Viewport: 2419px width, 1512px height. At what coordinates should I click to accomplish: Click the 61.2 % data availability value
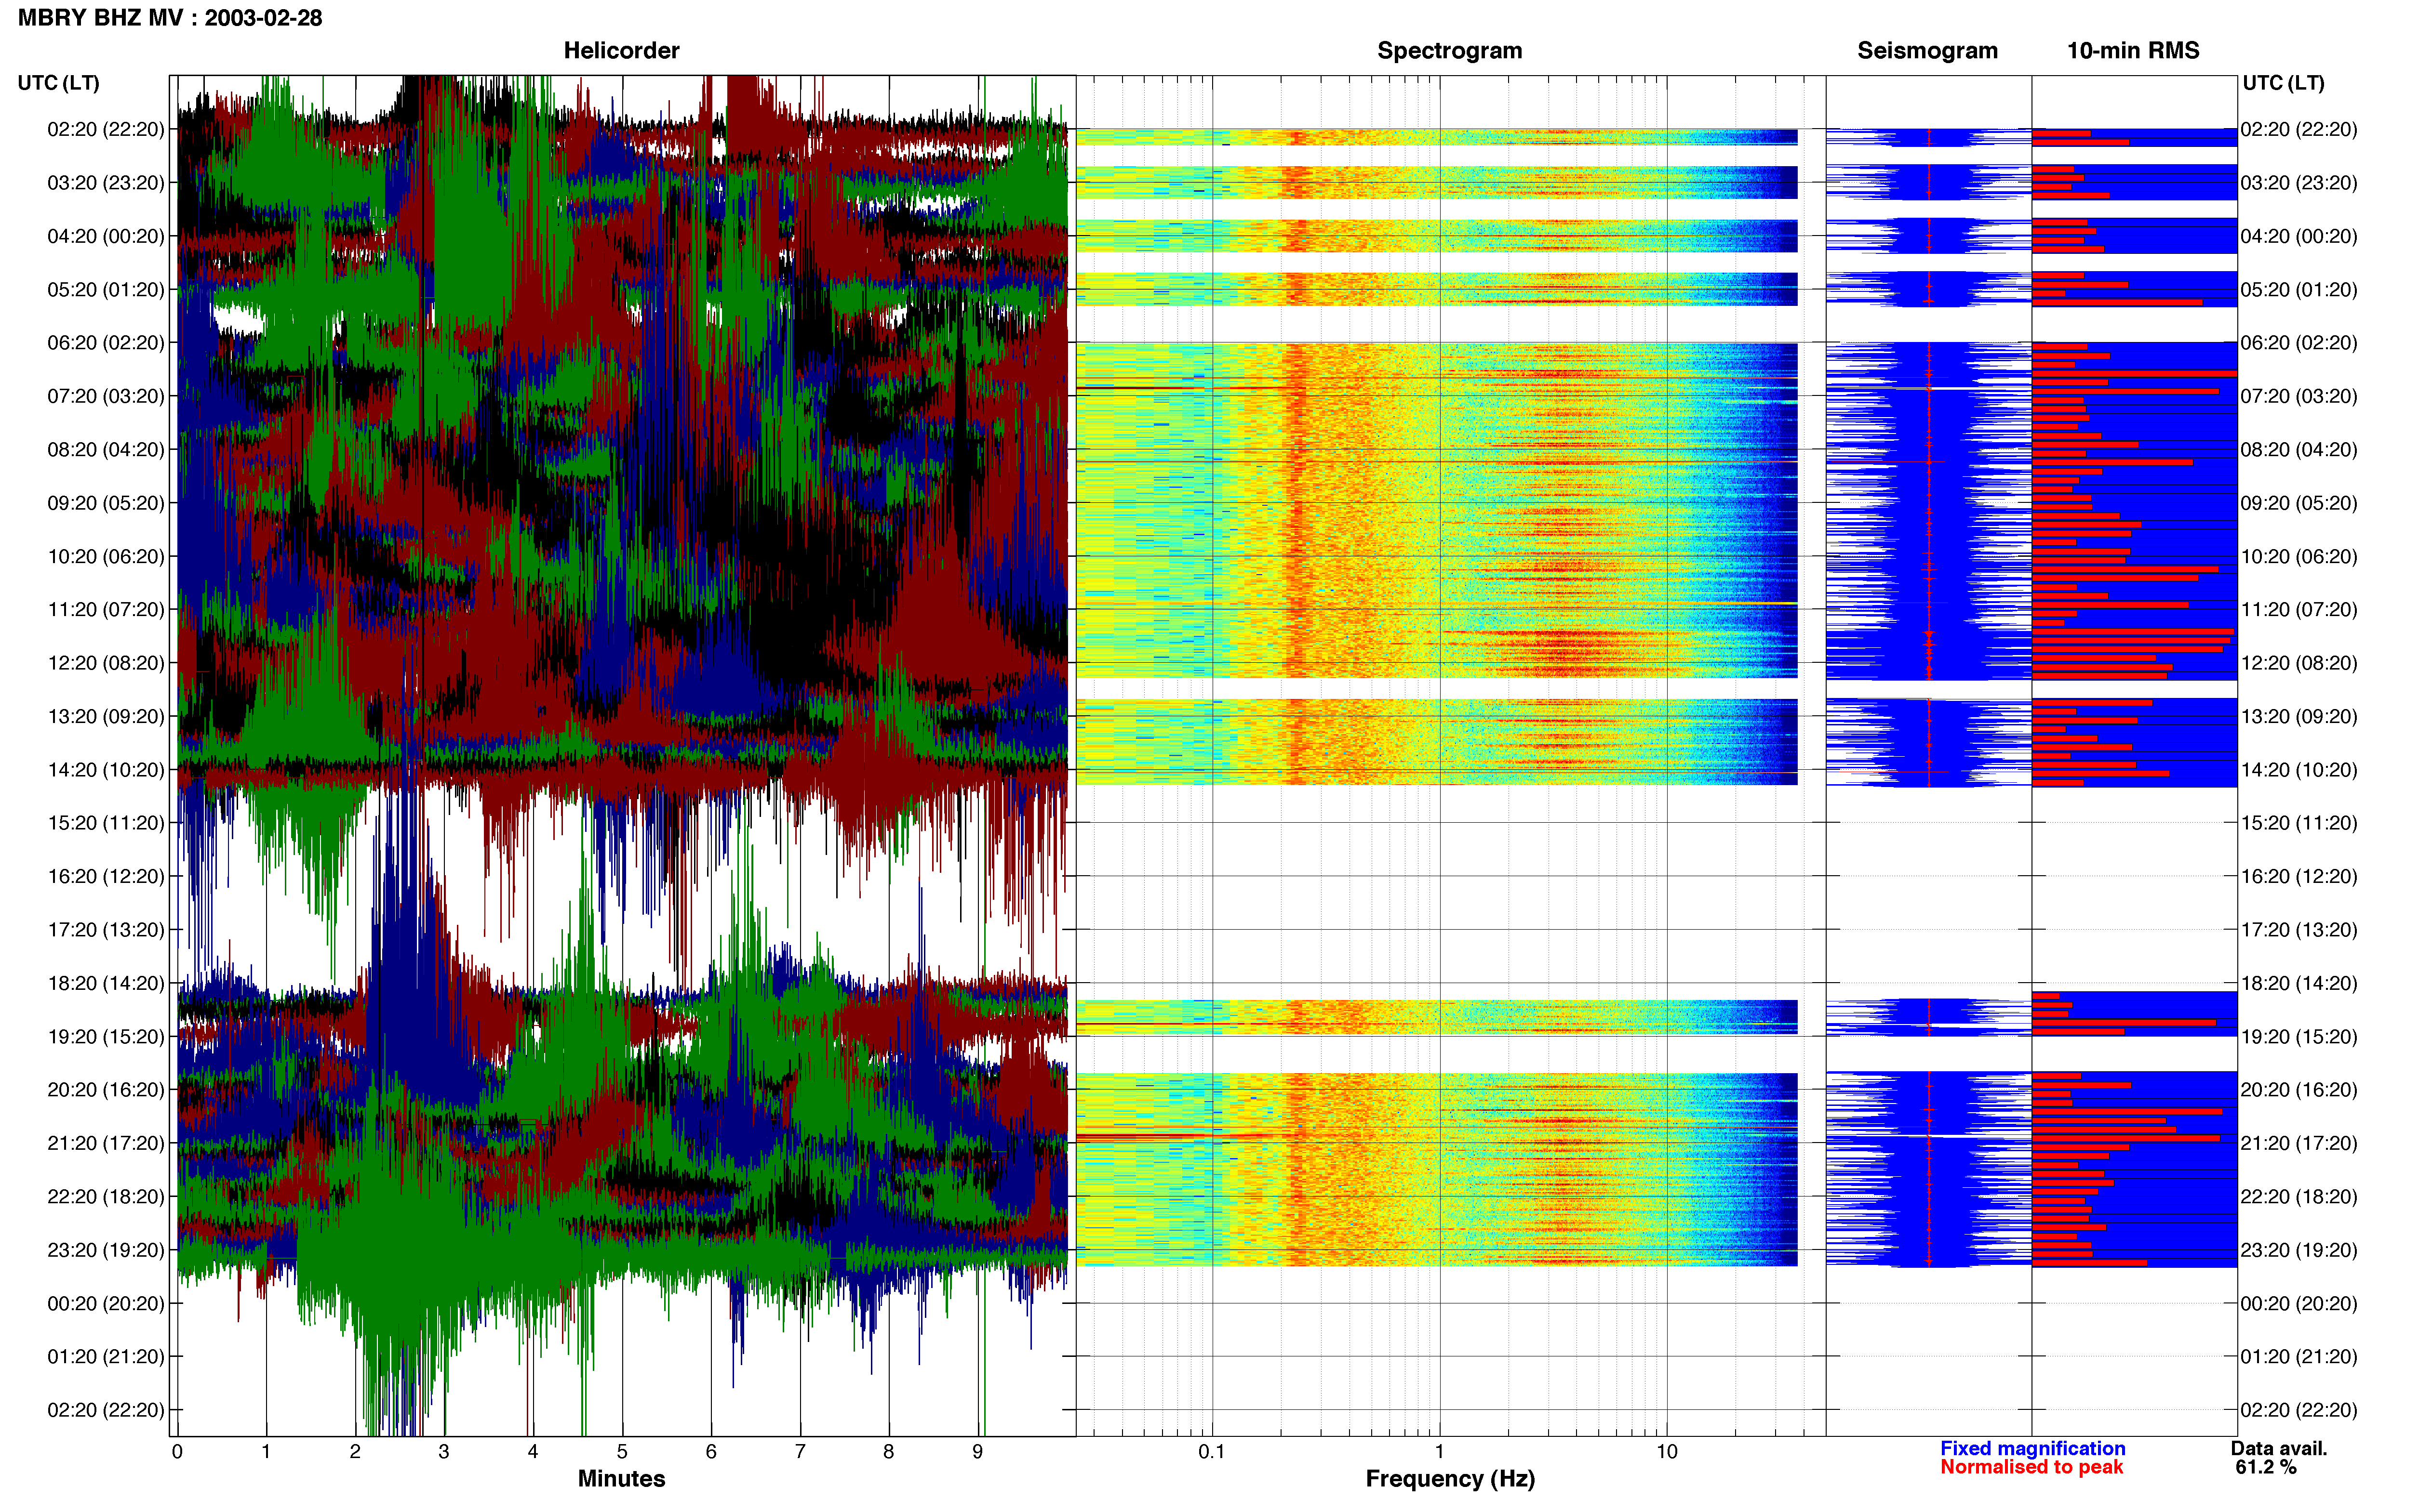click(x=2266, y=1467)
